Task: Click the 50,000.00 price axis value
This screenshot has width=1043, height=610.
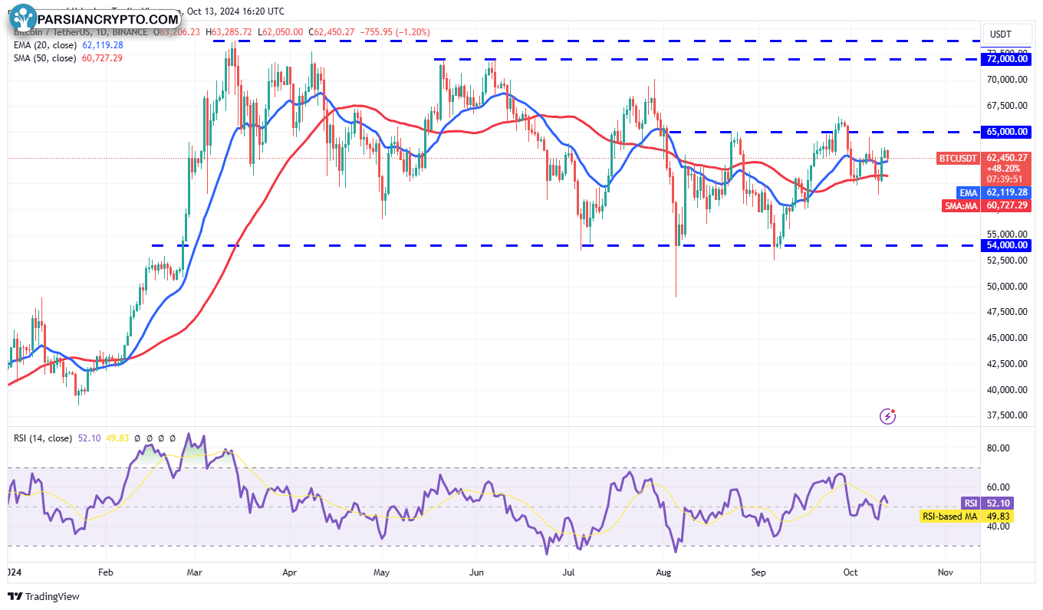Action: tap(1007, 287)
